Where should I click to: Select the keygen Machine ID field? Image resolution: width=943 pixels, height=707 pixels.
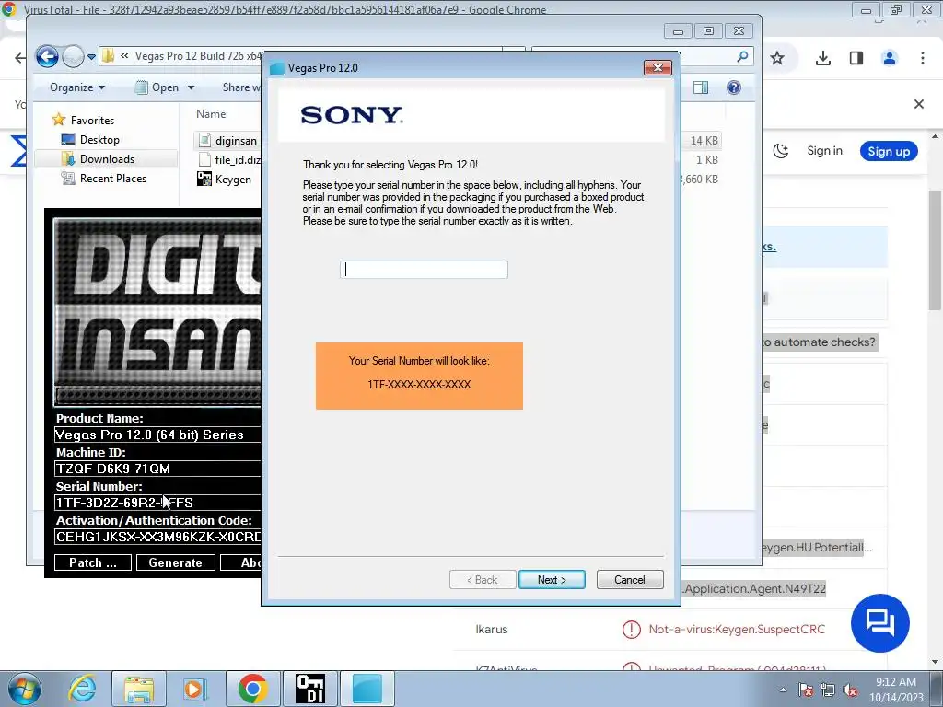157,469
